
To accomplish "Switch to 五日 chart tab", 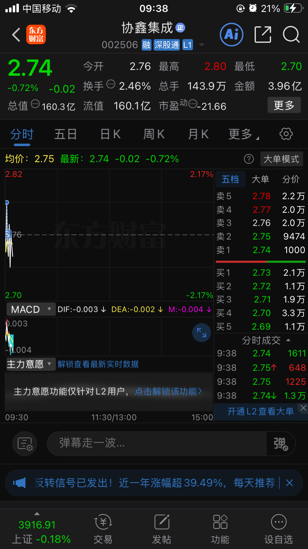I will point(66,134).
